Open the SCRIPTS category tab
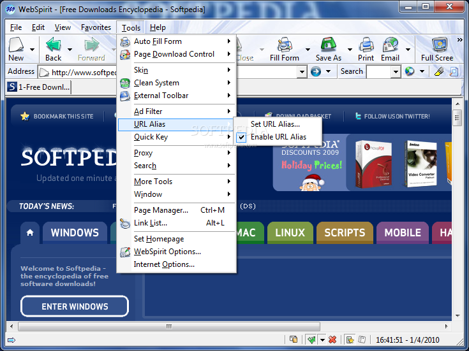The height and width of the screenshot is (351, 469). click(345, 233)
